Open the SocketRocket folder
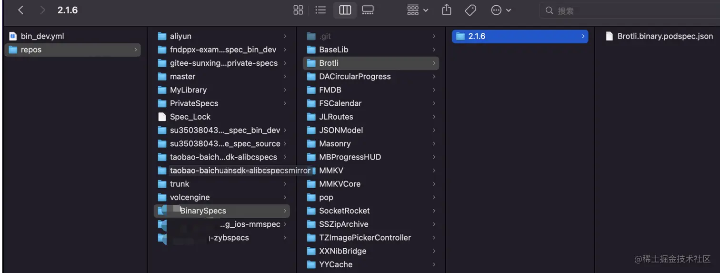720x273 pixels. pos(371,211)
